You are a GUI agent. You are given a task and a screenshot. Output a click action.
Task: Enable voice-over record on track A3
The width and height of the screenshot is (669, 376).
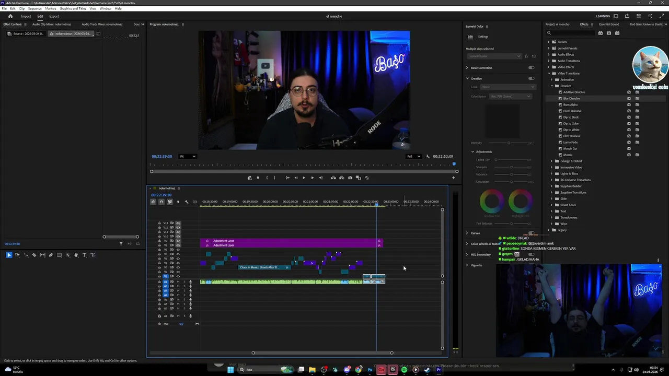[x=190, y=290]
